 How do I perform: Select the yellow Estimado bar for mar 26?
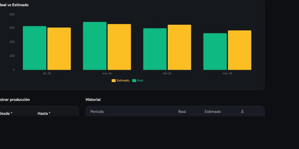point(240,50)
